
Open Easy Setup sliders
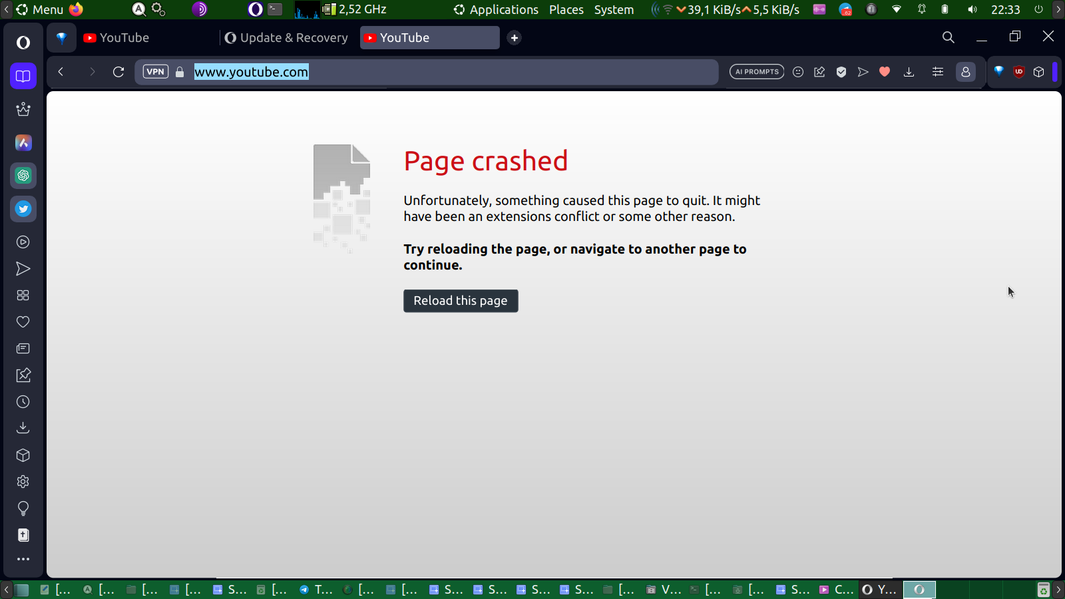pyautogui.click(x=938, y=72)
